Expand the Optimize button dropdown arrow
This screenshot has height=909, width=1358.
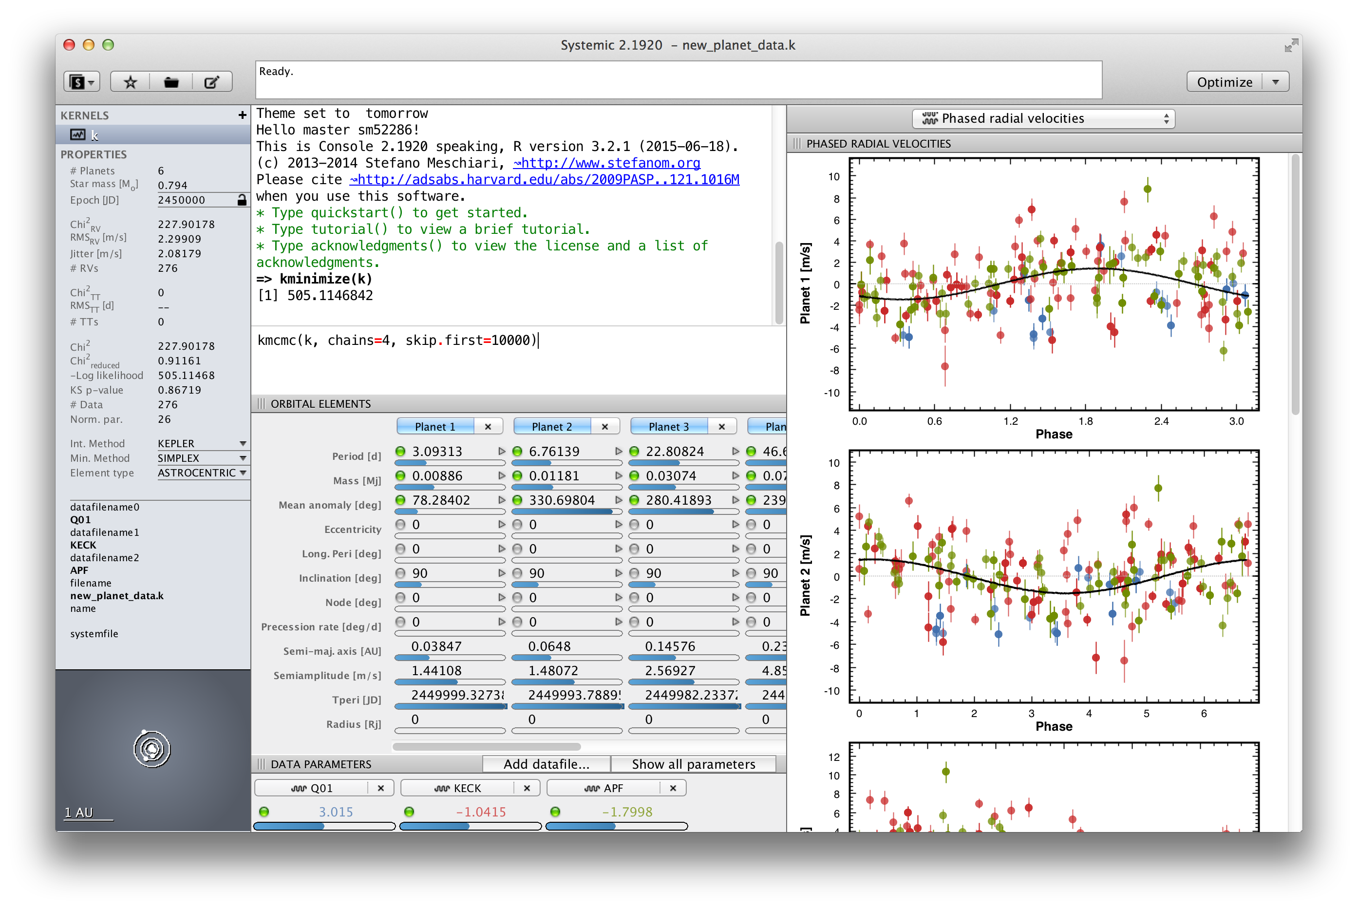pyautogui.click(x=1276, y=82)
